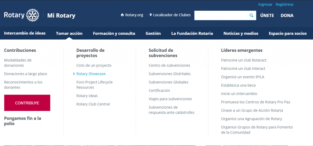The height and width of the screenshot is (146, 313).
Task: Open Rotary Ideas link
Action: point(87,96)
